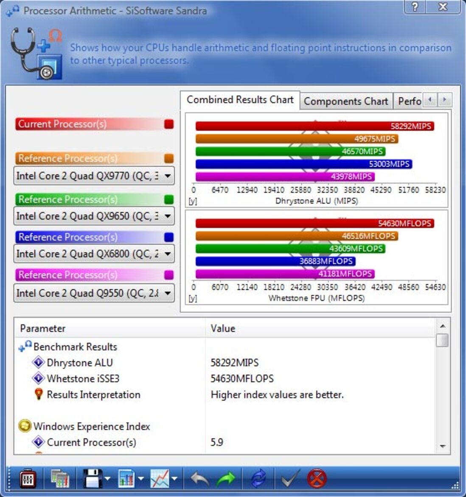
Task: Click the magenta 43978MIPS chart bar
Action: [x=285, y=176]
